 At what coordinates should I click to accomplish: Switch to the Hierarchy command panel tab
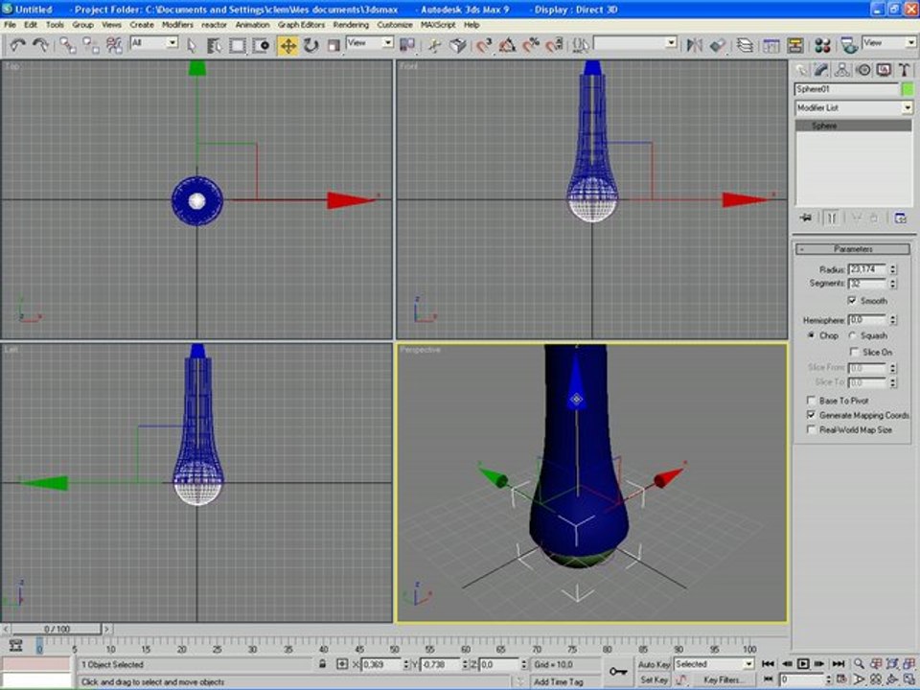coord(842,70)
